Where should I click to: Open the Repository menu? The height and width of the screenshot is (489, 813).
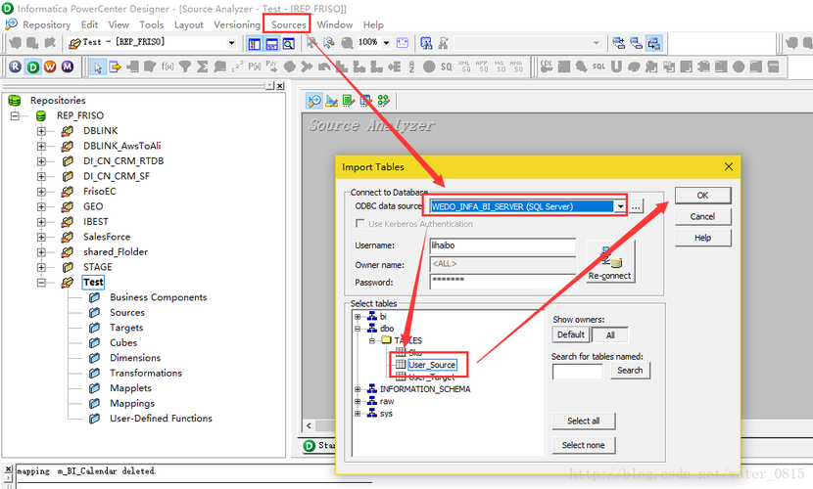tap(46, 24)
